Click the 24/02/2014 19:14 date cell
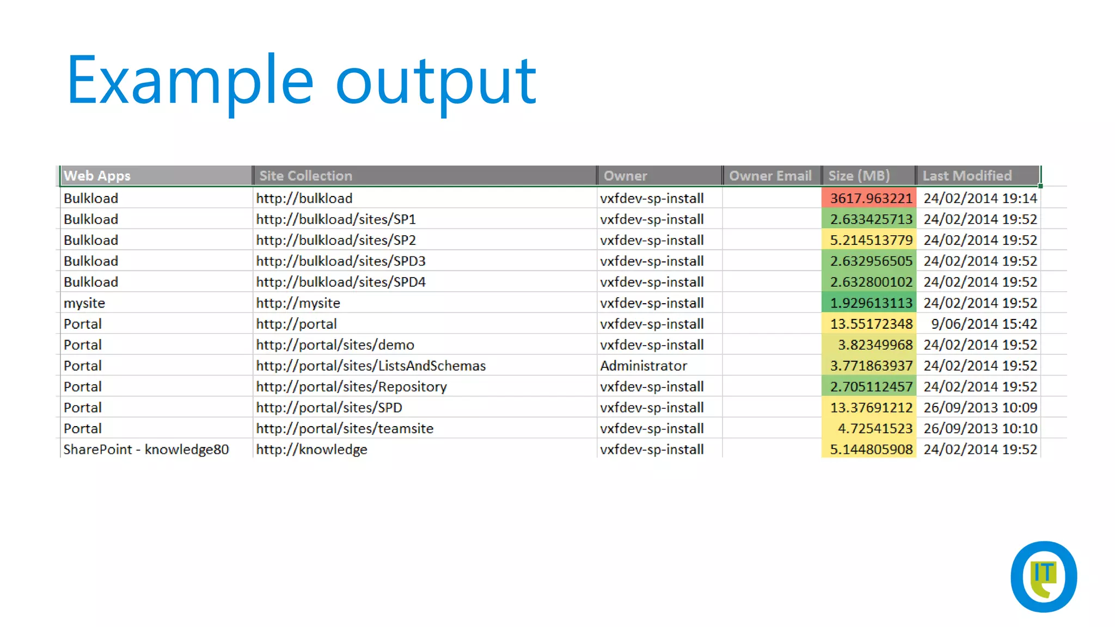Image resolution: width=1115 pixels, height=627 pixels. click(x=979, y=198)
